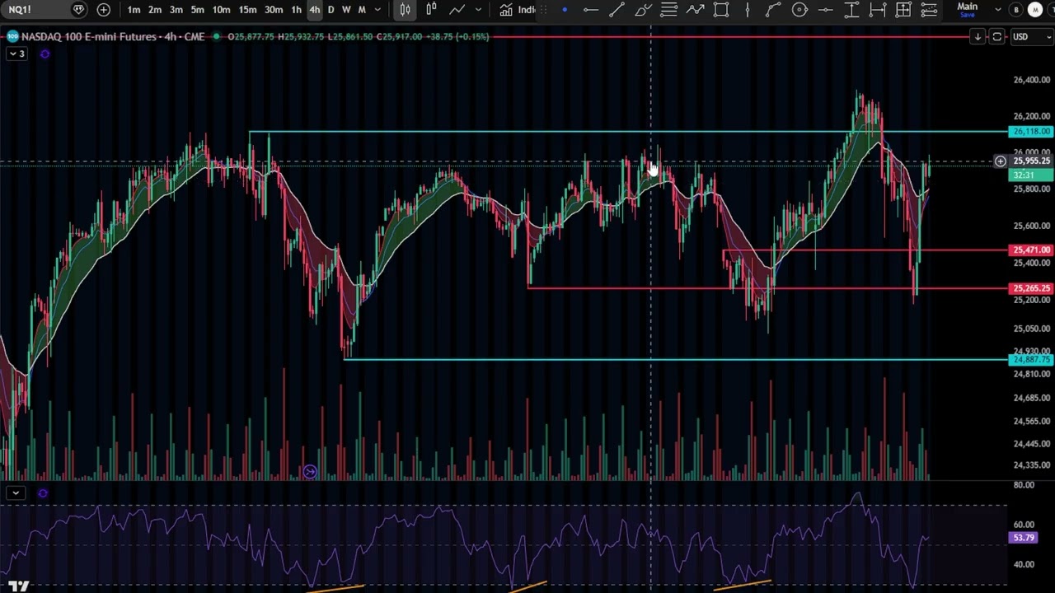Switch to the D daily timeframe
The image size is (1055, 593).
click(x=331, y=10)
